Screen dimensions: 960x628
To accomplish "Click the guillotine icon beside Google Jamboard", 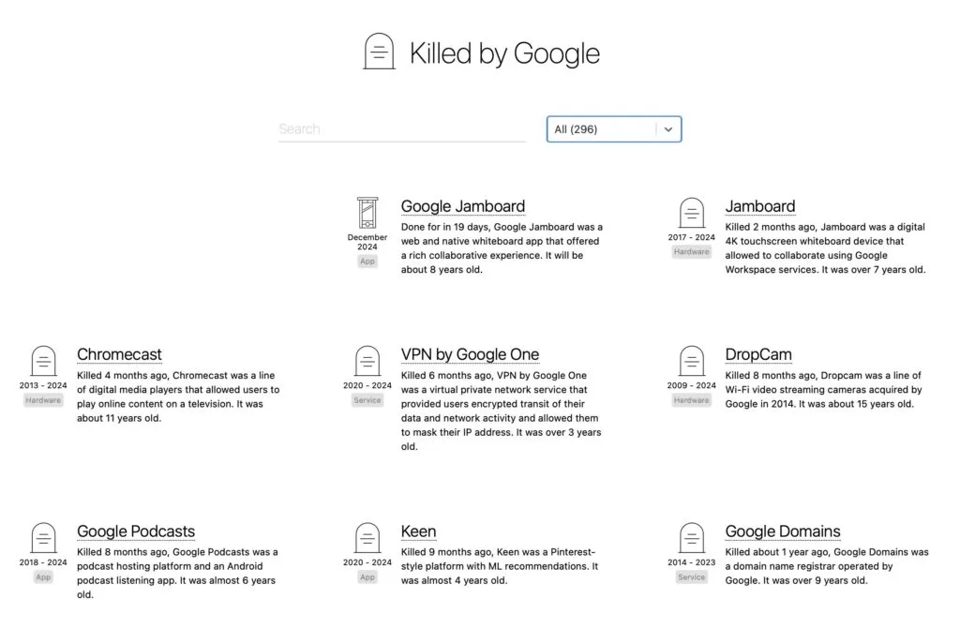I will [367, 213].
